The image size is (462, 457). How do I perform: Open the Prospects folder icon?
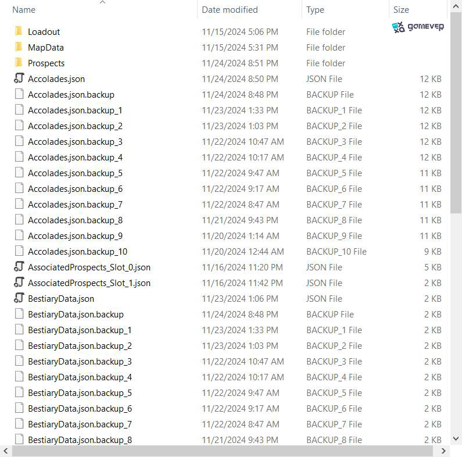pyautogui.click(x=19, y=63)
